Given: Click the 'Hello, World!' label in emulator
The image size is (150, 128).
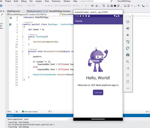Looking at the screenshot, I should pyautogui.click(x=98, y=78).
